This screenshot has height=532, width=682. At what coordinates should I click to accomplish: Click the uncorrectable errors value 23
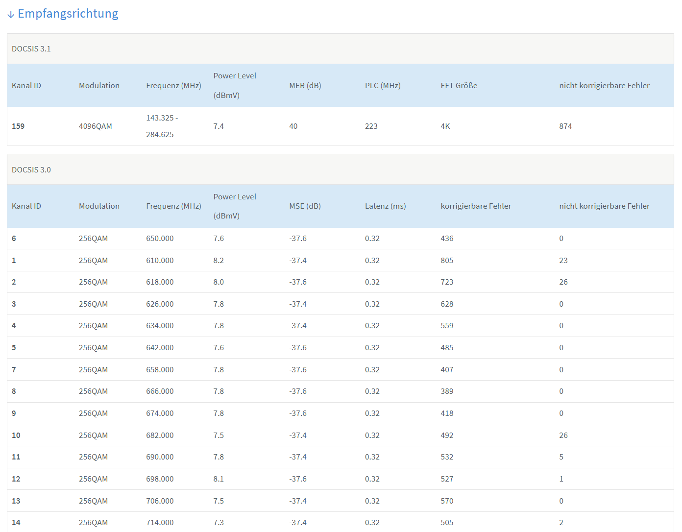click(x=563, y=261)
